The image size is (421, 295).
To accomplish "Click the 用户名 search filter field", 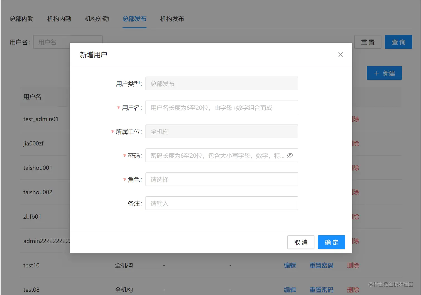I will (68, 42).
